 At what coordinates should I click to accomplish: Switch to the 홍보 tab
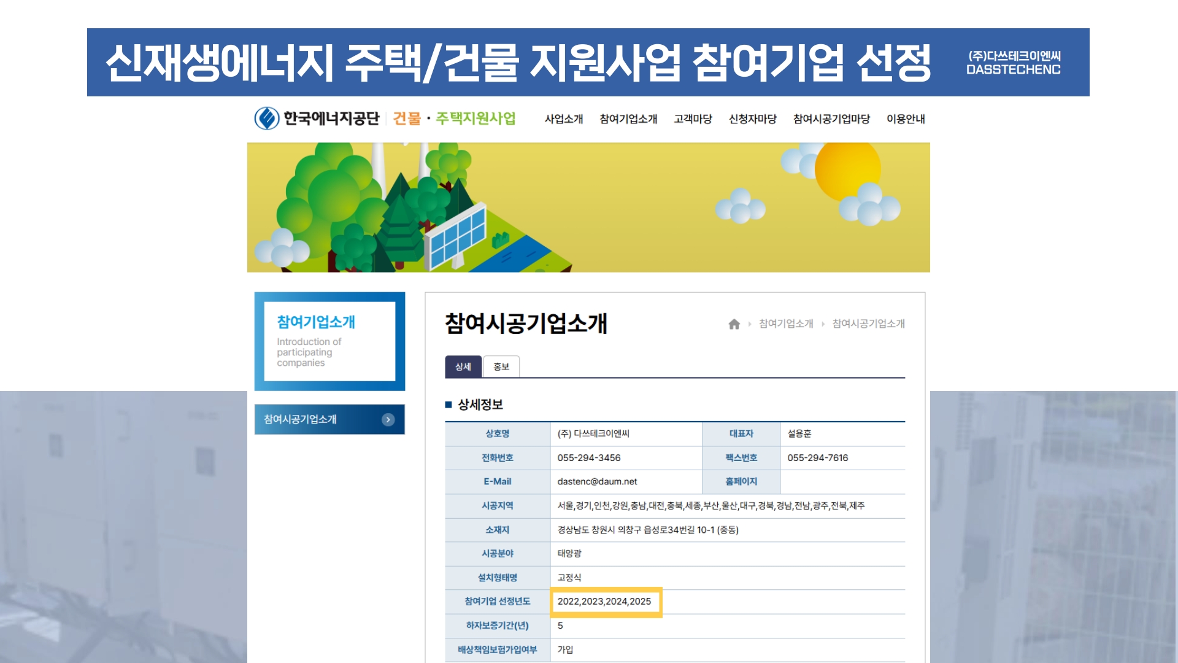[x=501, y=366]
